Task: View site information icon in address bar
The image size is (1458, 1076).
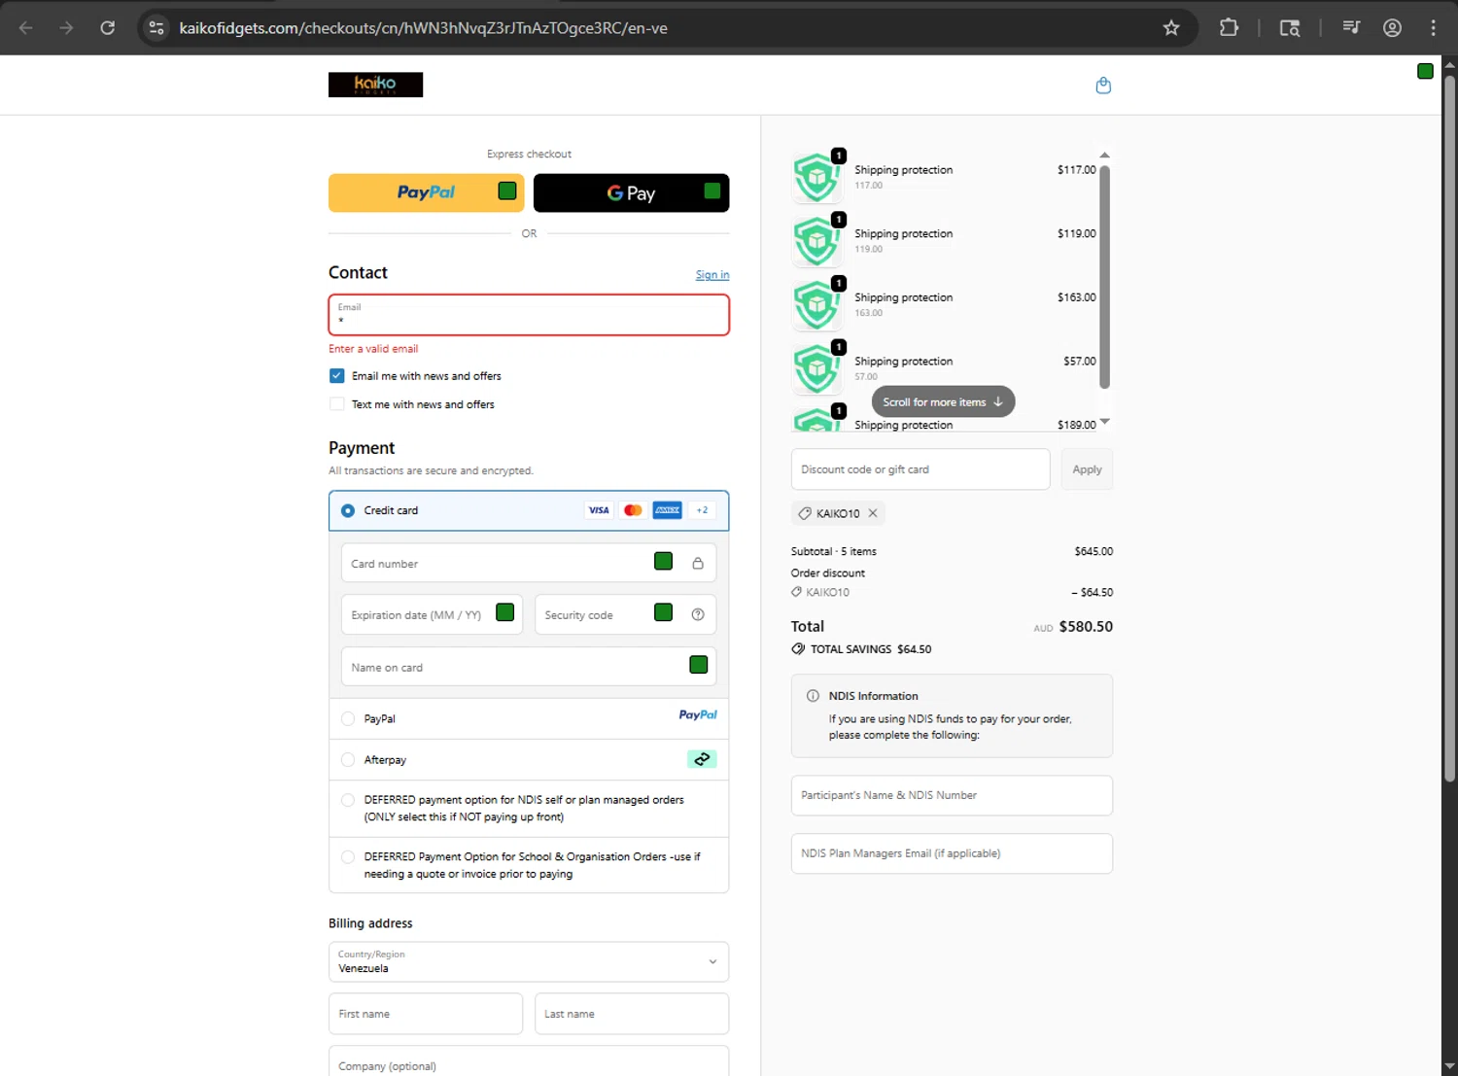Action: [156, 28]
